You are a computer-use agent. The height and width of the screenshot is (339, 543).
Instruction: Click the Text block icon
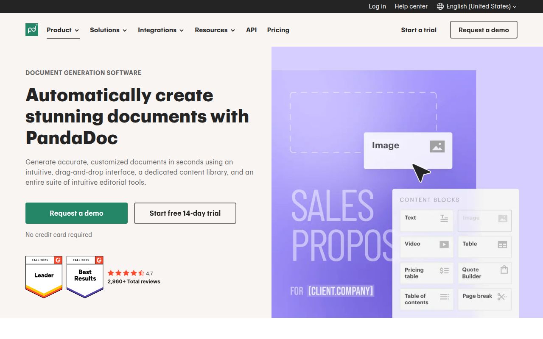coord(444,218)
